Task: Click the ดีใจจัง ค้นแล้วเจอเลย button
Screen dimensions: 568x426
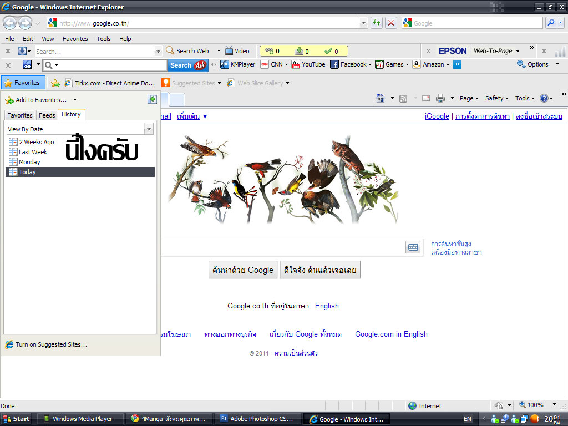Action: pos(320,270)
